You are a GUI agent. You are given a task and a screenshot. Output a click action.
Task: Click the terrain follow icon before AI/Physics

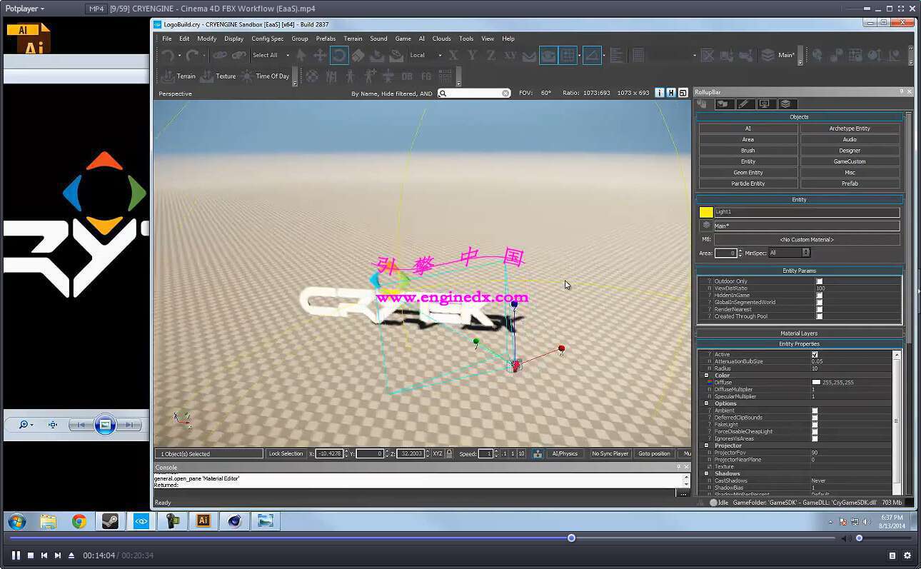click(x=538, y=453)
